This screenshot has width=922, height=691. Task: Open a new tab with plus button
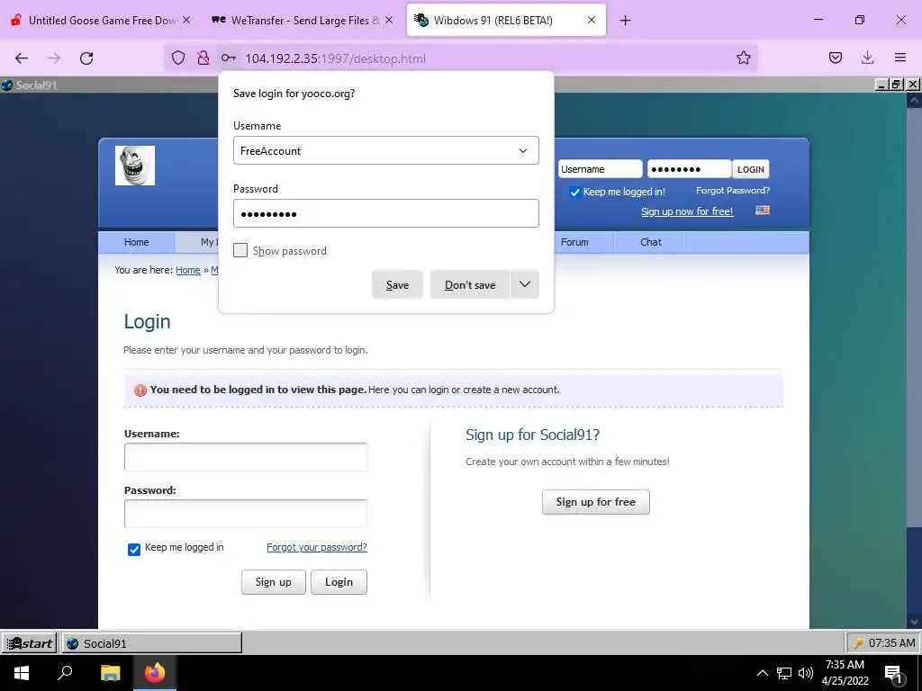625,21
